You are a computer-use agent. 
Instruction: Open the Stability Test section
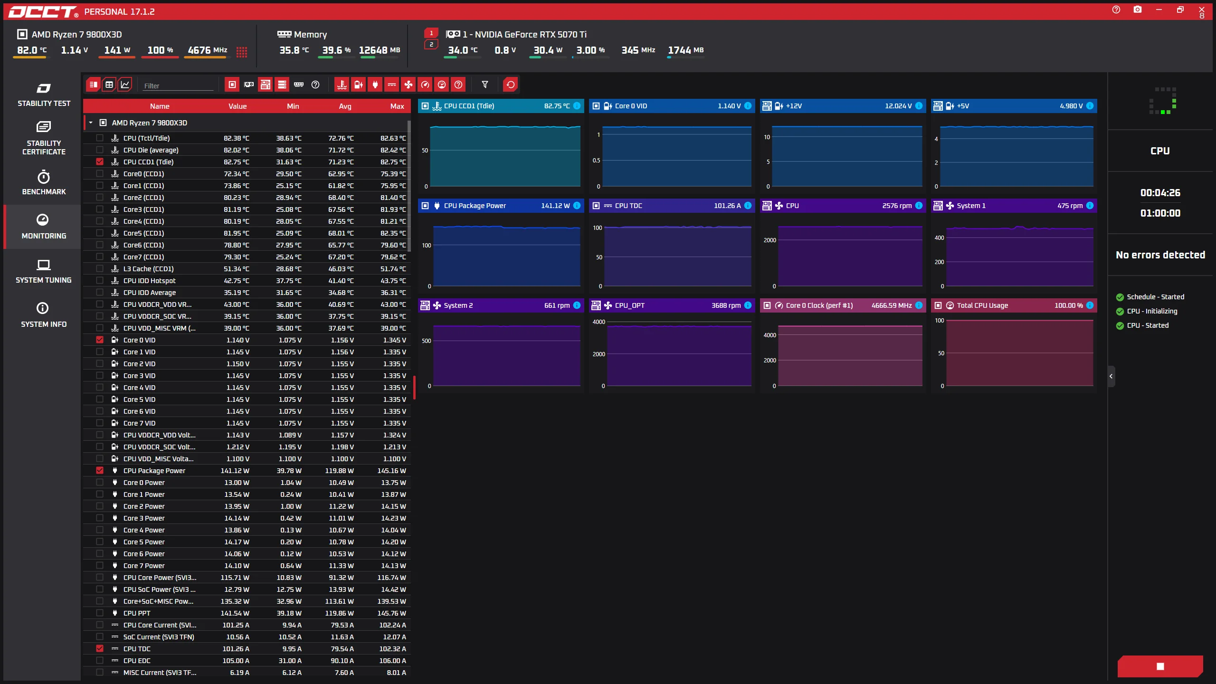44,95
